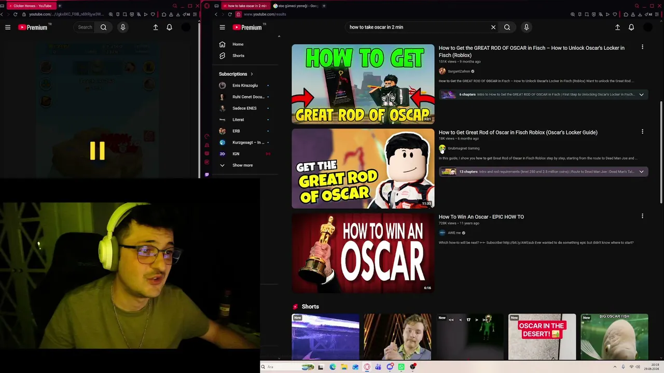Open 'How To Win An Oscar - EPIC HOW TO' title
The width and height of the screenshot is (664, 373).
[x=481, y=217]
